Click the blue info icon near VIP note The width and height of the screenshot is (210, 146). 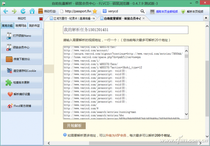click(65, 135)
